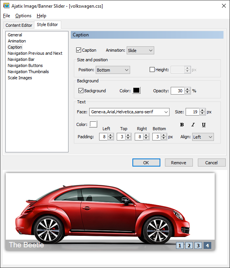Click the Ajatix app icon in title bar
Viewport: 230px width, 268px height.
[7, 6]
